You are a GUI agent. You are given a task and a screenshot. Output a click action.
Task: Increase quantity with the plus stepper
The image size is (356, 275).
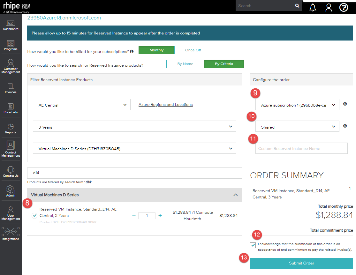(160, 216)
